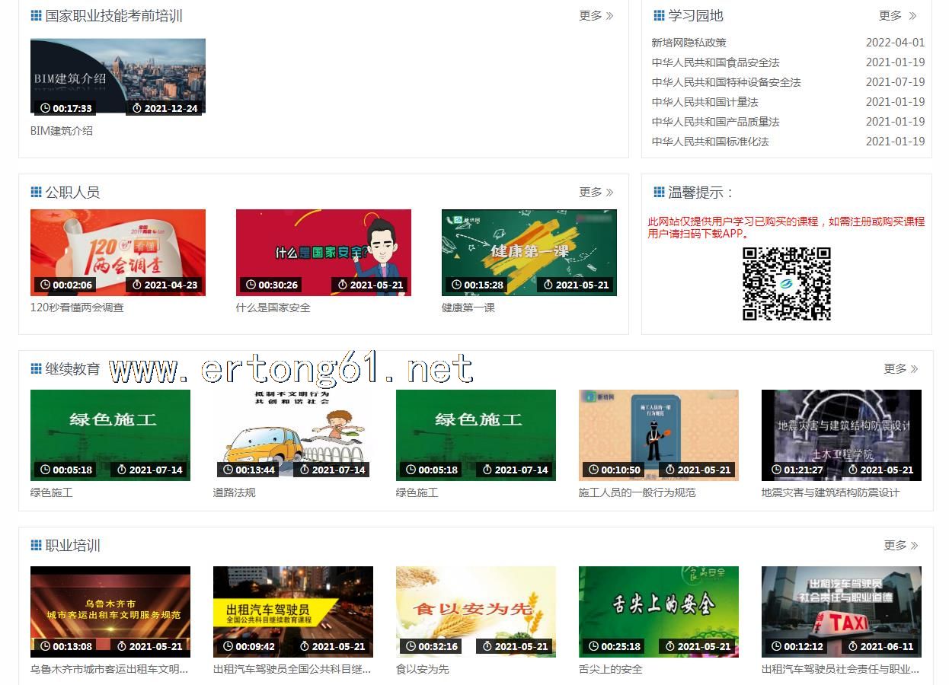The height and width of the screenshot is (685, 949).
Task: Show 更多 in the 职业培训 section
Action: 900,546
